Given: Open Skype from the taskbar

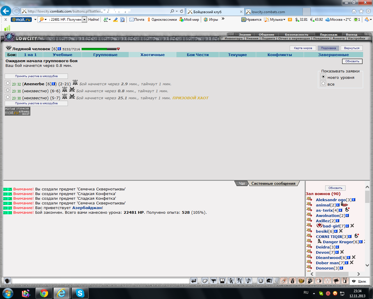Looking at the screenshot, I should click(x=80, y=293).
